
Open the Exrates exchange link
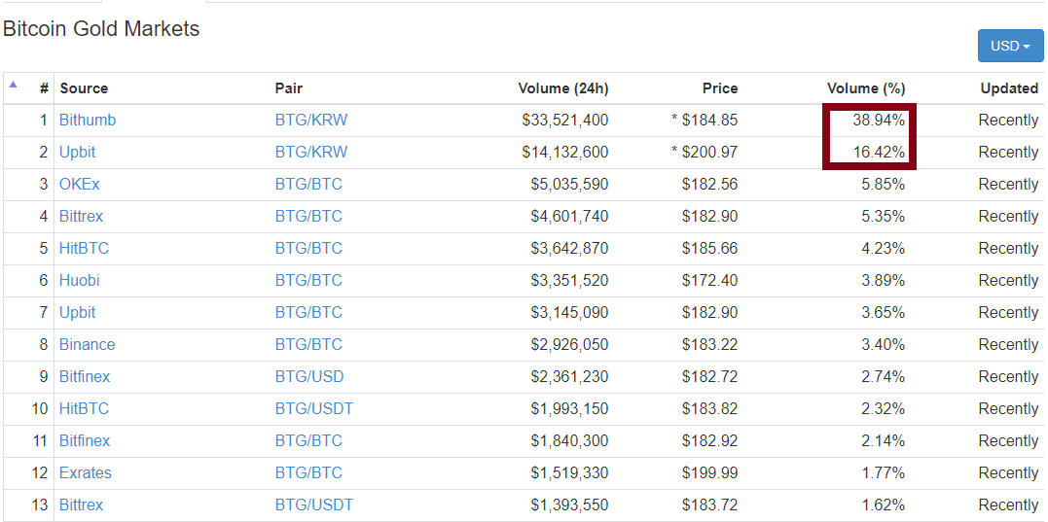click(85, 473)
